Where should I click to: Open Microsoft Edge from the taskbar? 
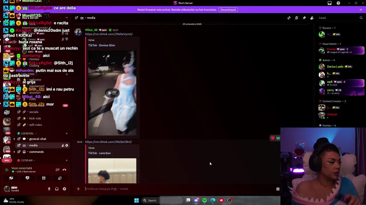pyautogui.click(x=213, y=200)
